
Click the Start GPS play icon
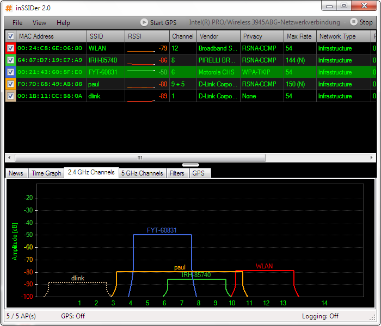click(x=144, y=23)
